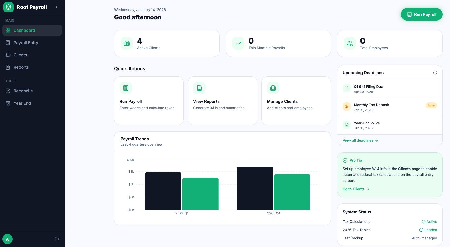Select the Reports icon in the sidebar

click(x=8, y=67)
